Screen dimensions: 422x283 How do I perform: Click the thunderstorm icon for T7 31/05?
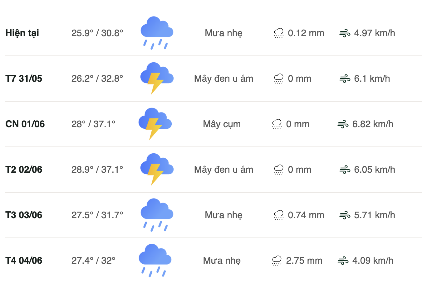(157, 78)
